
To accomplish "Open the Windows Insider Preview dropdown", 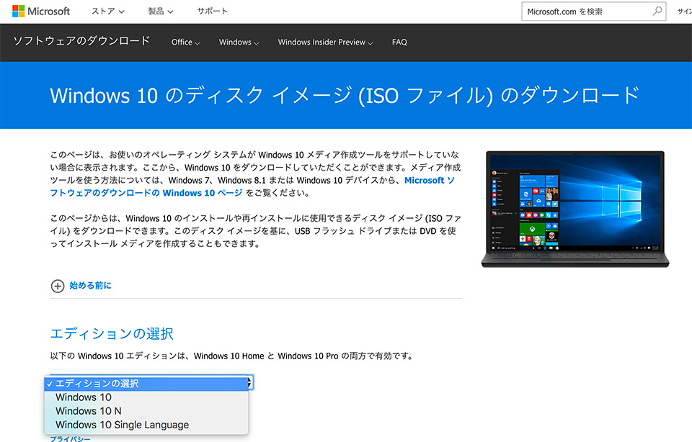I will tap(324, 42).
